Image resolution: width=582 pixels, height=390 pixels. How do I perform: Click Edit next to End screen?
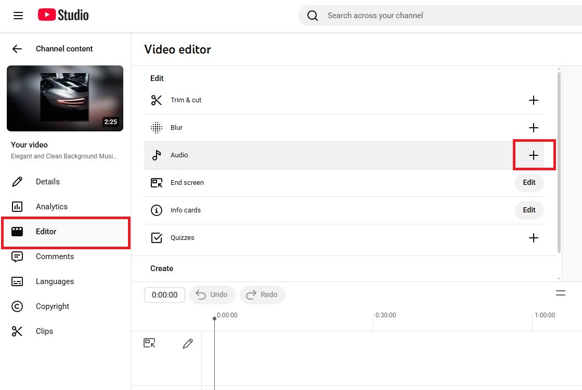tap(529, 182)
